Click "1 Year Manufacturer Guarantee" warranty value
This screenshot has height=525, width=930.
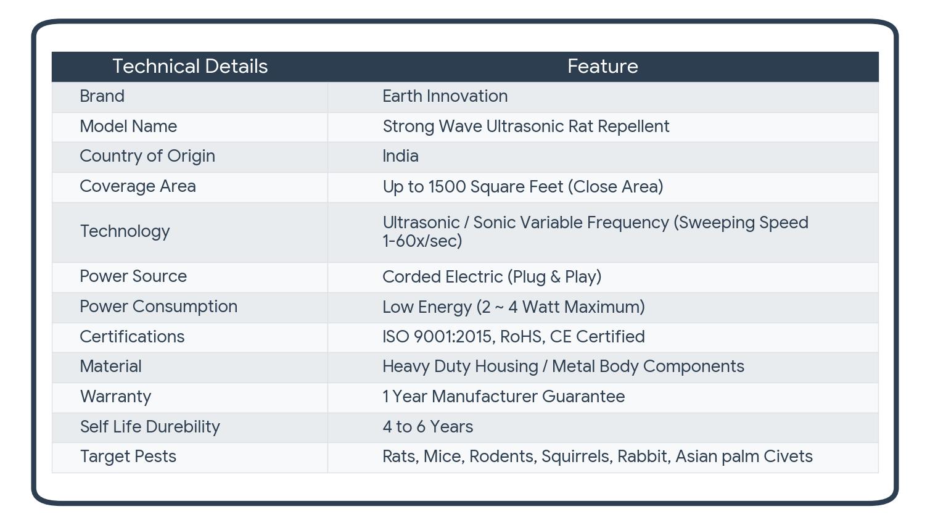click(x=503, y=397)
